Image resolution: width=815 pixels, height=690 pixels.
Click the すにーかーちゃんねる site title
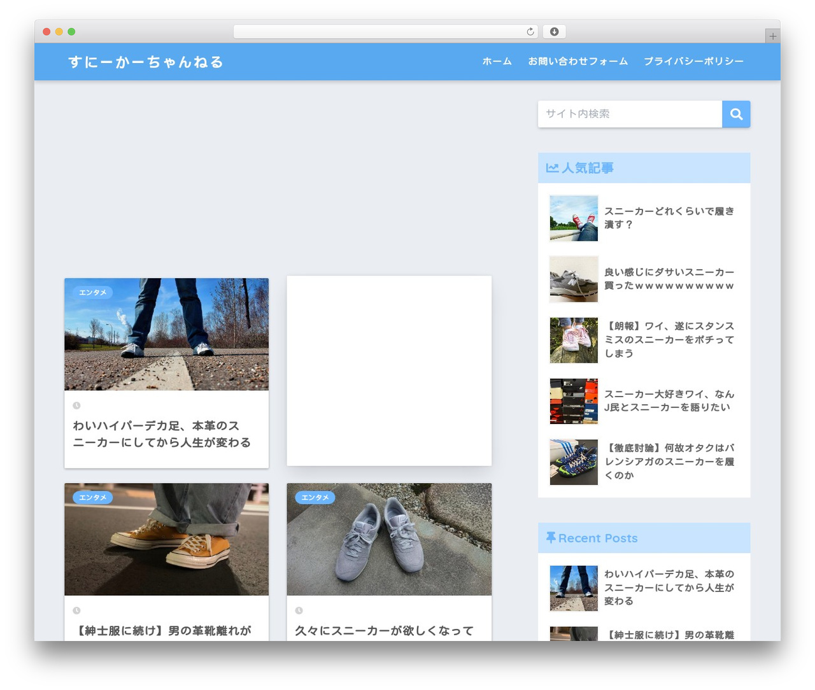[146, 62]
